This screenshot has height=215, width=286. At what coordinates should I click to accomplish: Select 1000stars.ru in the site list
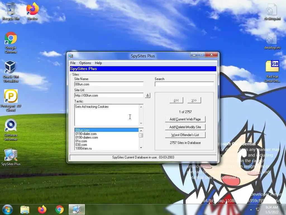pos(107,148)
